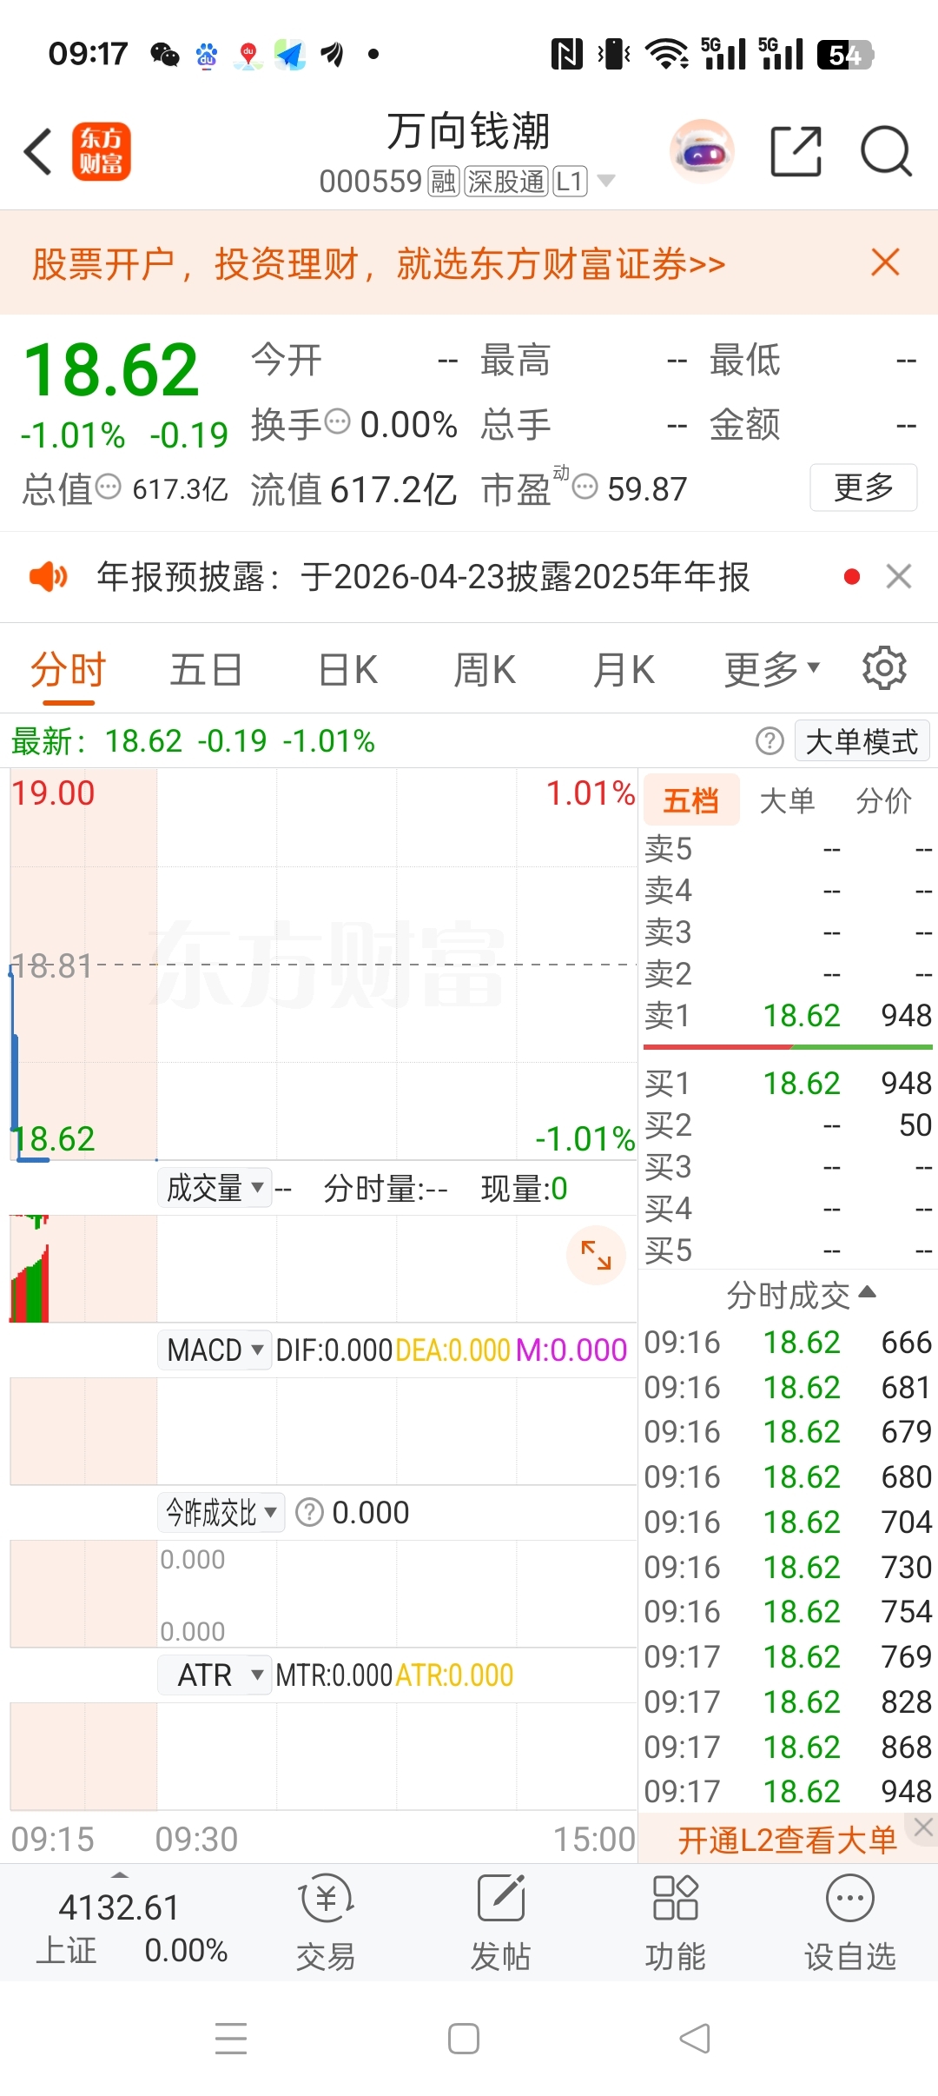This screenshot has height=2096, width=938.
Task: Tap the help icon next to 今昨成交比
Action: click(310, 1512)
